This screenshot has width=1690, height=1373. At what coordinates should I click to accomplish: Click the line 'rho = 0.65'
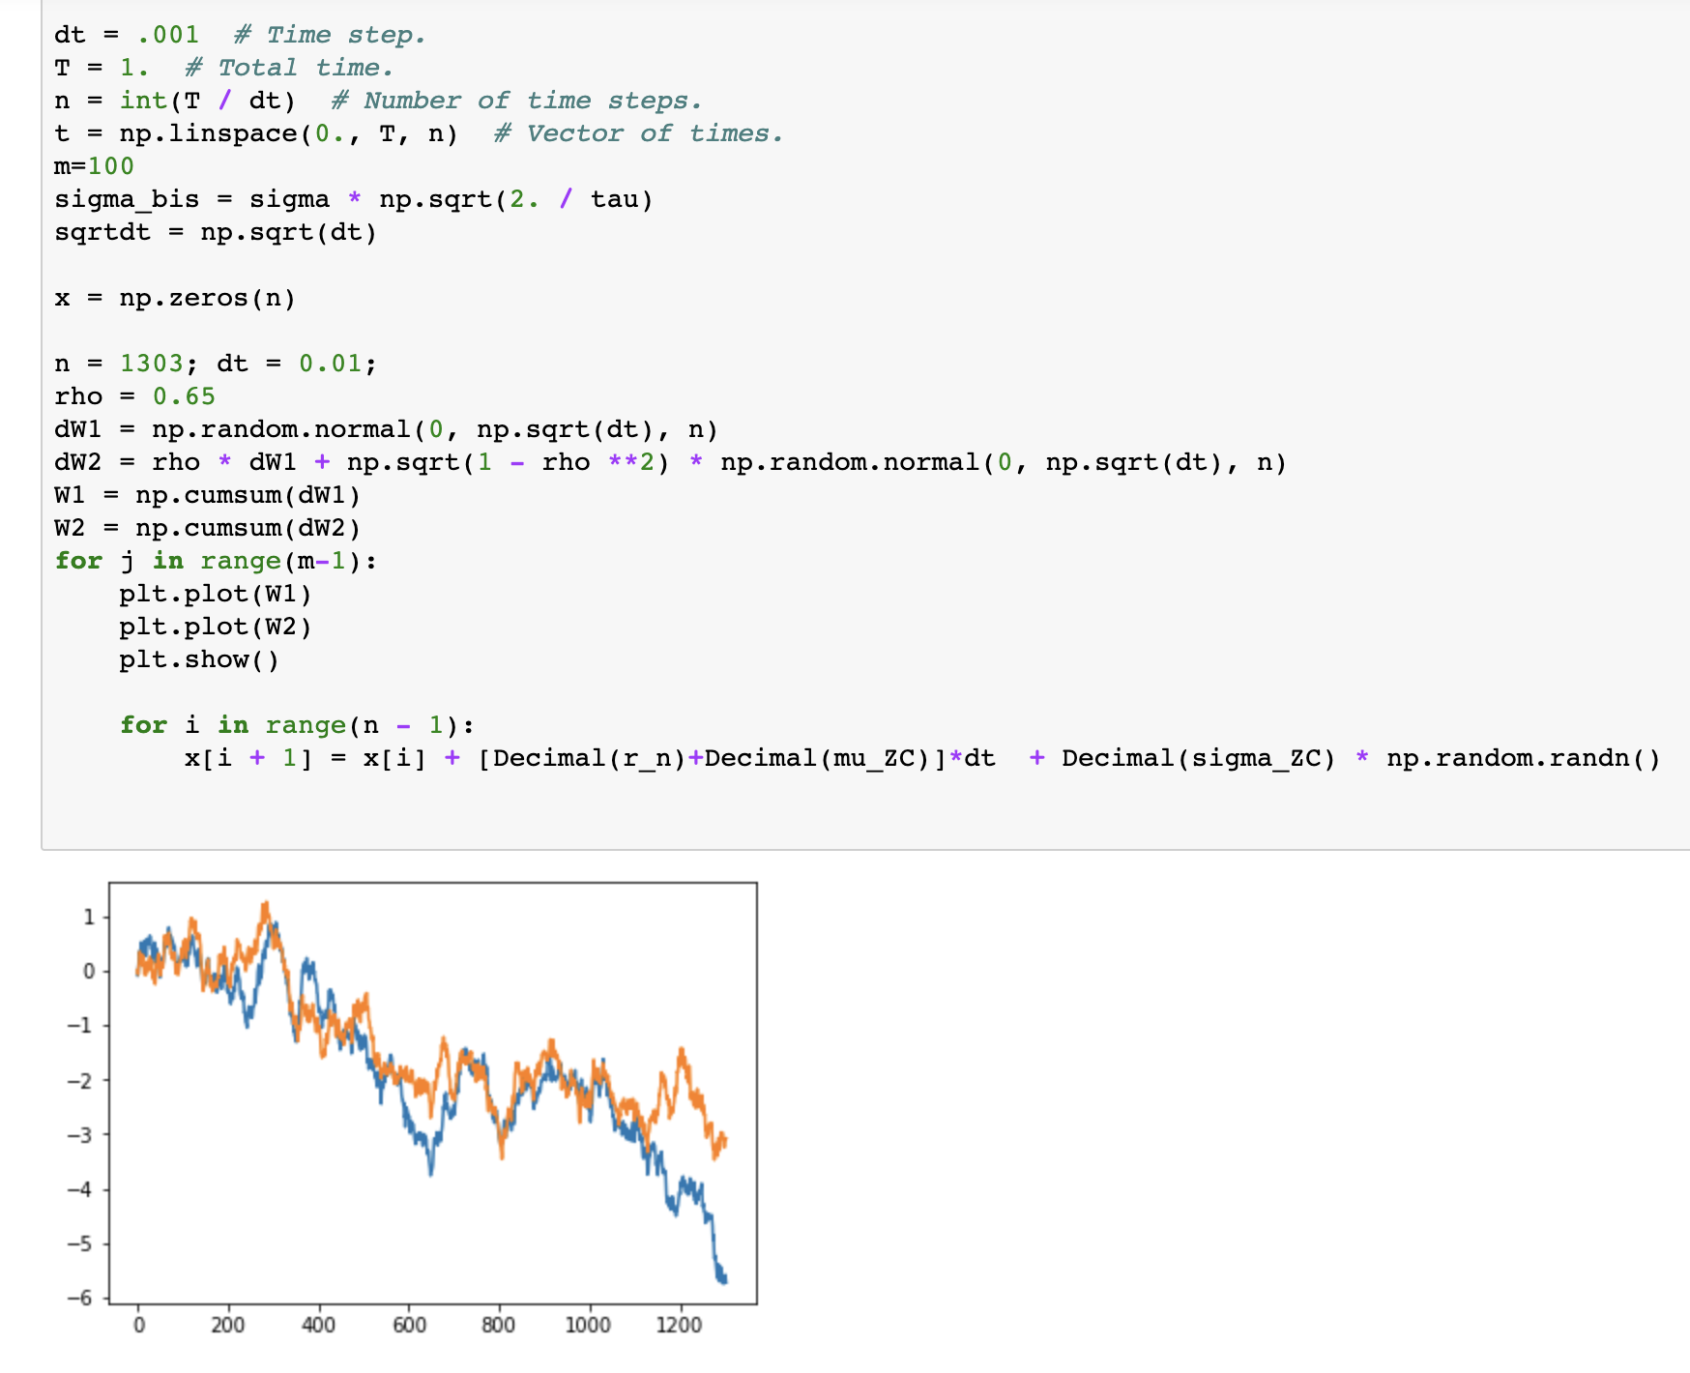134,396
